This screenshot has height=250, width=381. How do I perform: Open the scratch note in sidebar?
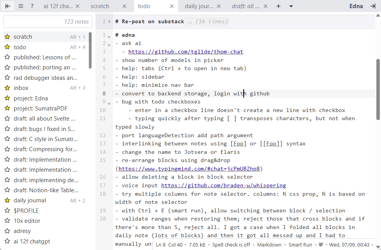pos(46,37)
